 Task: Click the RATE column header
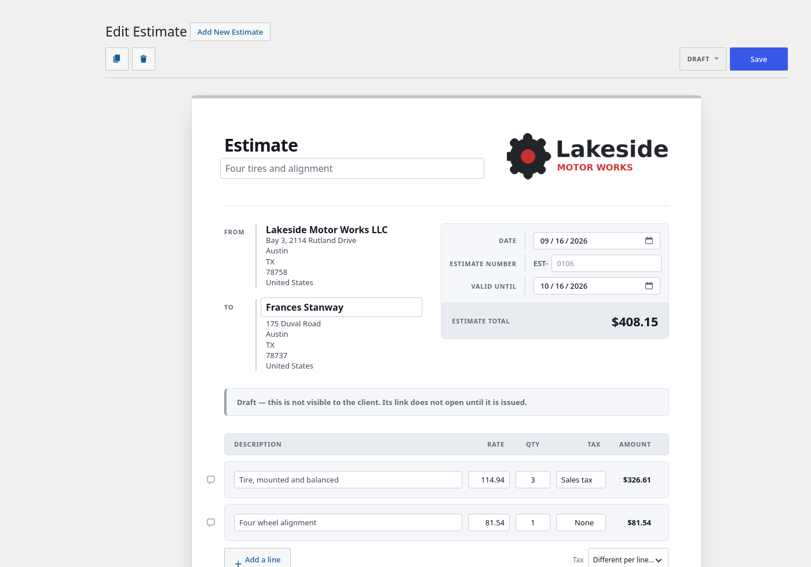tap(496, 444)
